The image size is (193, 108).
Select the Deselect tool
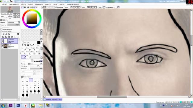(x=38, y=53)
